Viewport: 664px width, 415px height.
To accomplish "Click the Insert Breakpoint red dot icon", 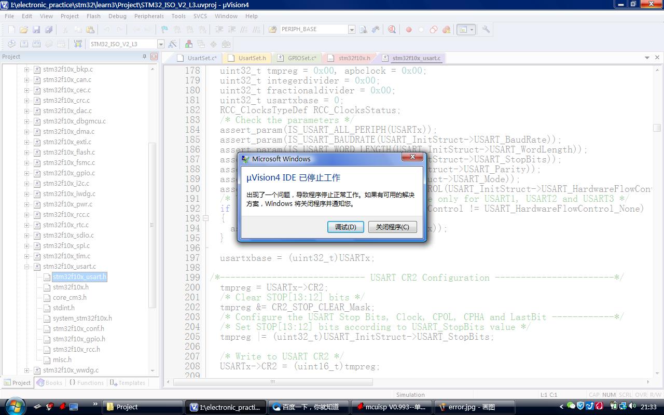I will tap(409, 30).
